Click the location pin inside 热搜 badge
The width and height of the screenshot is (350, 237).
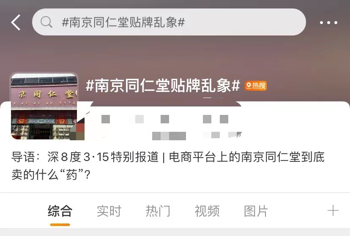249,86
